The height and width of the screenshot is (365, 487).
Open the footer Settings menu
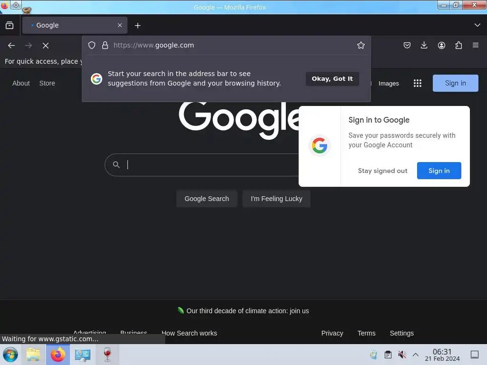[401, 333]
